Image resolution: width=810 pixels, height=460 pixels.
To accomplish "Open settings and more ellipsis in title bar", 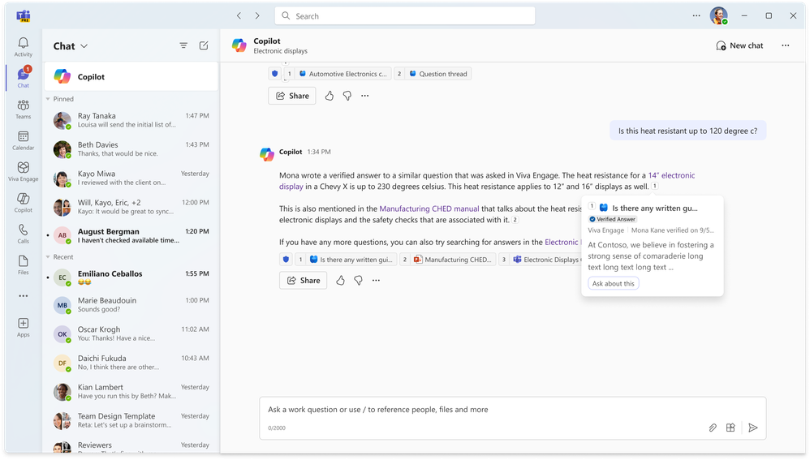I will pos(696,16).
